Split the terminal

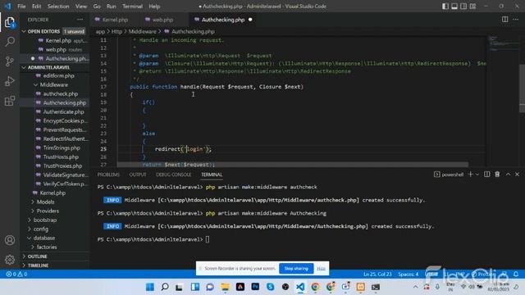[486, 175]
